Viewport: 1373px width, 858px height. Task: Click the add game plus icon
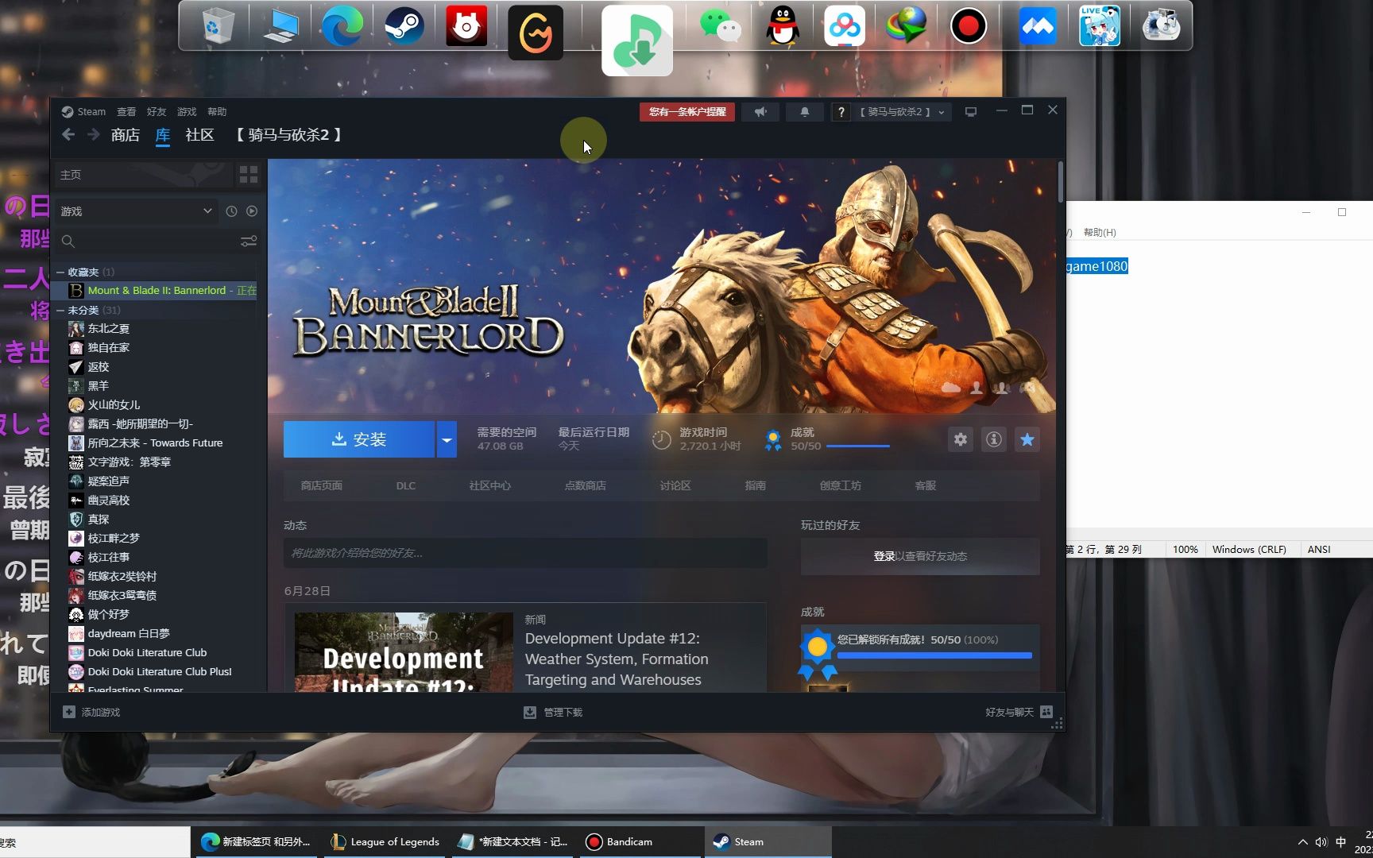click(69, 713)
